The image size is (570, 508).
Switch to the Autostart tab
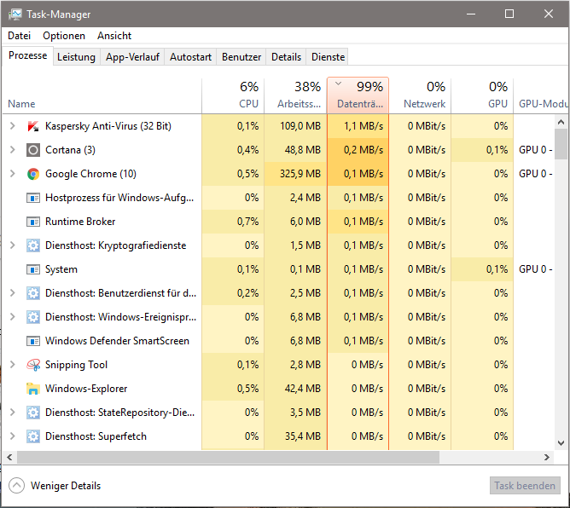[190, 57]
